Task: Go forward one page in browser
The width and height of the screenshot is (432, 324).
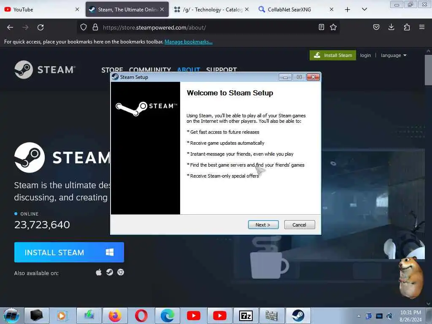Action: coord(25,27)
